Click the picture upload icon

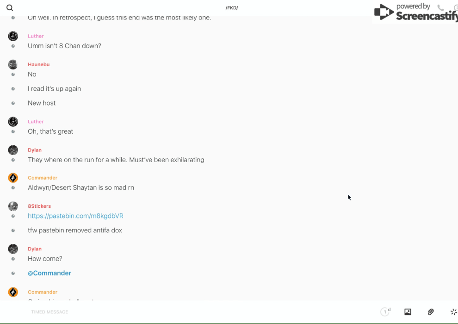coord(408,312)
